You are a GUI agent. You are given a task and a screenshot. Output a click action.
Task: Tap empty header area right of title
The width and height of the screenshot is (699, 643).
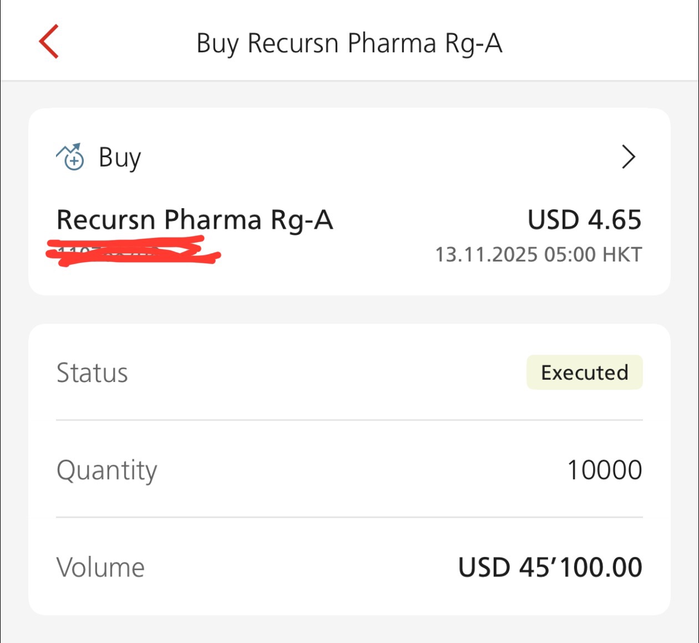(599, 43)
